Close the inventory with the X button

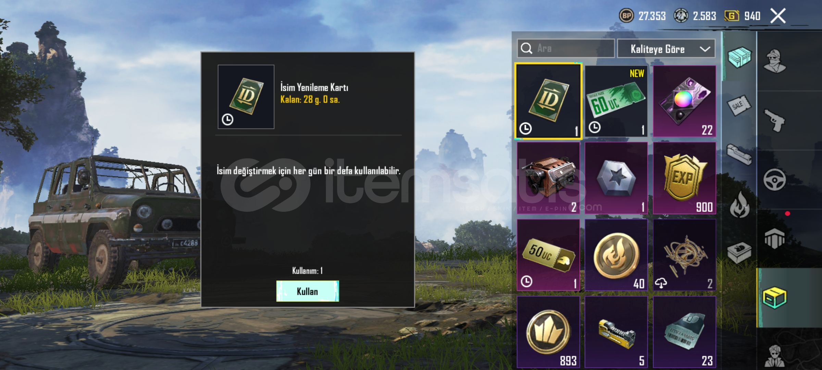point(778,16)
